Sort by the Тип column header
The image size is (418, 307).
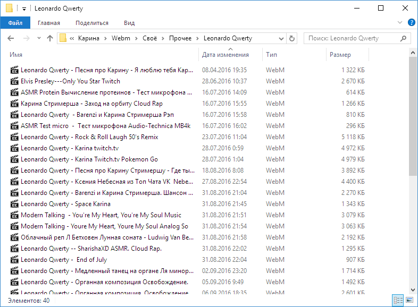[x=271, y=55]
